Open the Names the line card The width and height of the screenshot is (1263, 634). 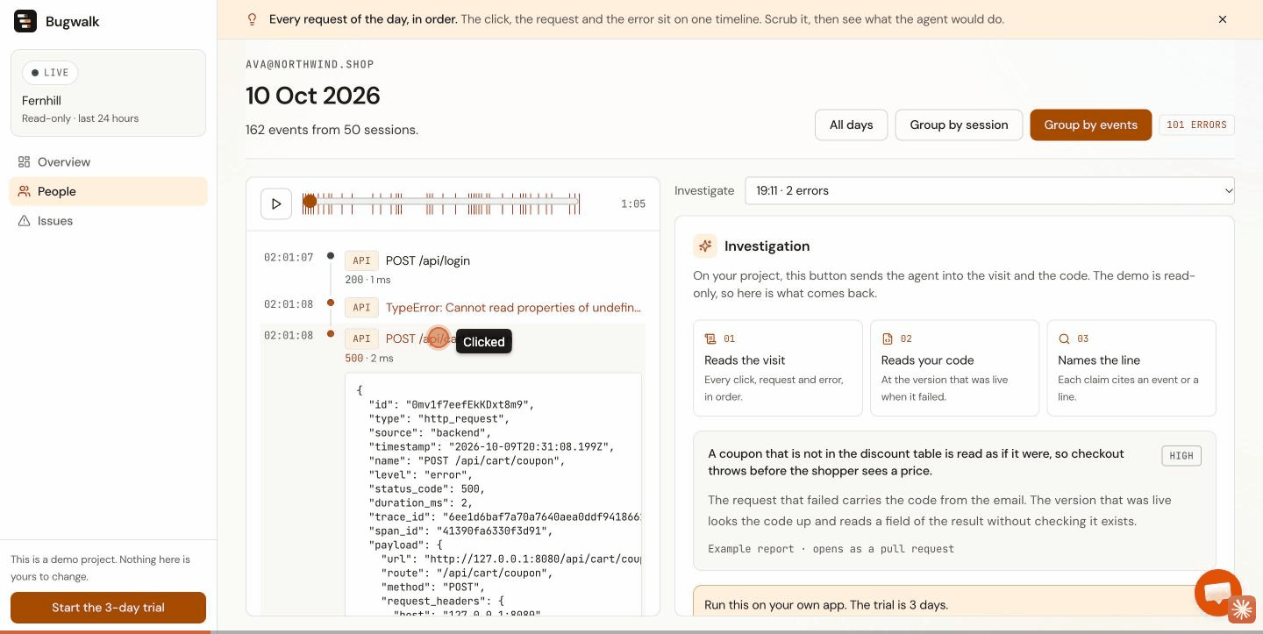pos(1131,367)
